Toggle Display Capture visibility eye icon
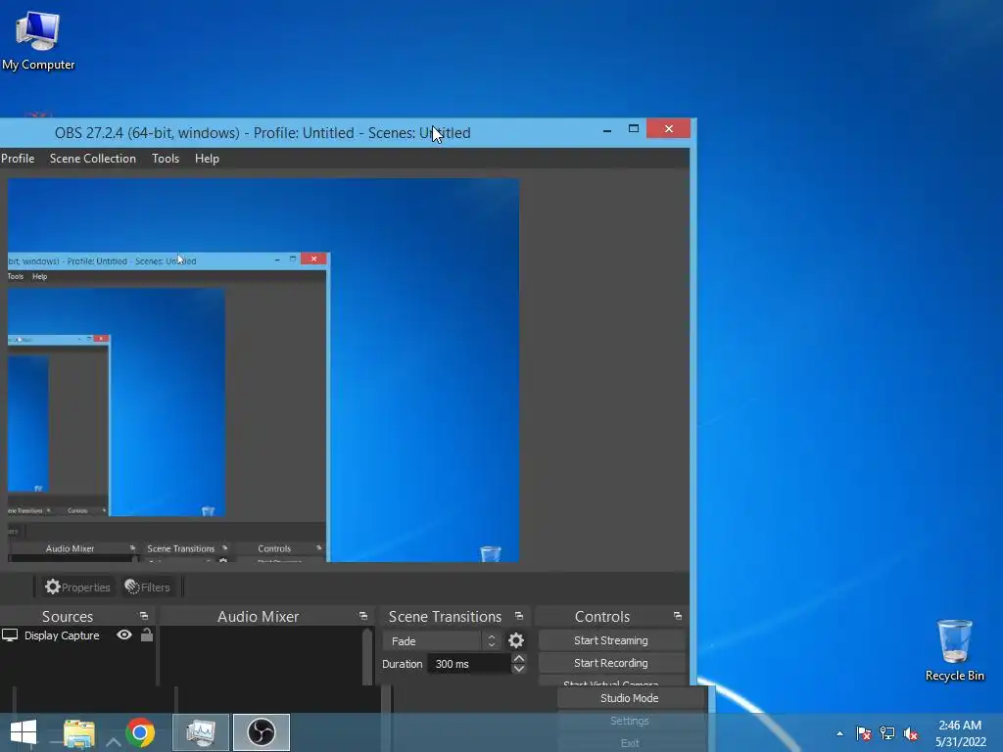Screen dimensions: 1003x752 pos(124,634)
